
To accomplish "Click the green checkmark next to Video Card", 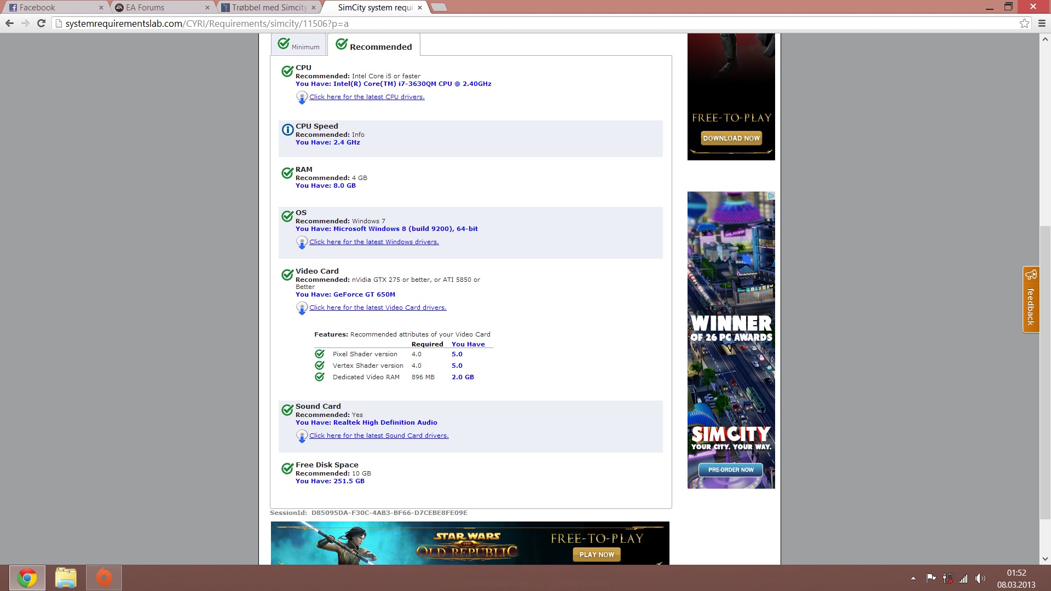I will 287,275.
